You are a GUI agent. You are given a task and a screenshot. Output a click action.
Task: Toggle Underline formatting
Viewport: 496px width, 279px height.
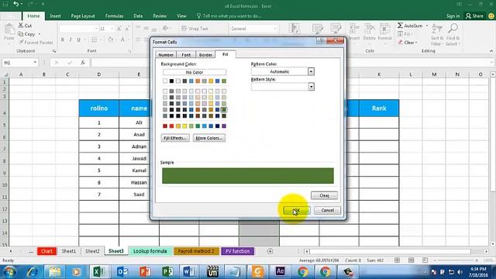coord(78,40)
